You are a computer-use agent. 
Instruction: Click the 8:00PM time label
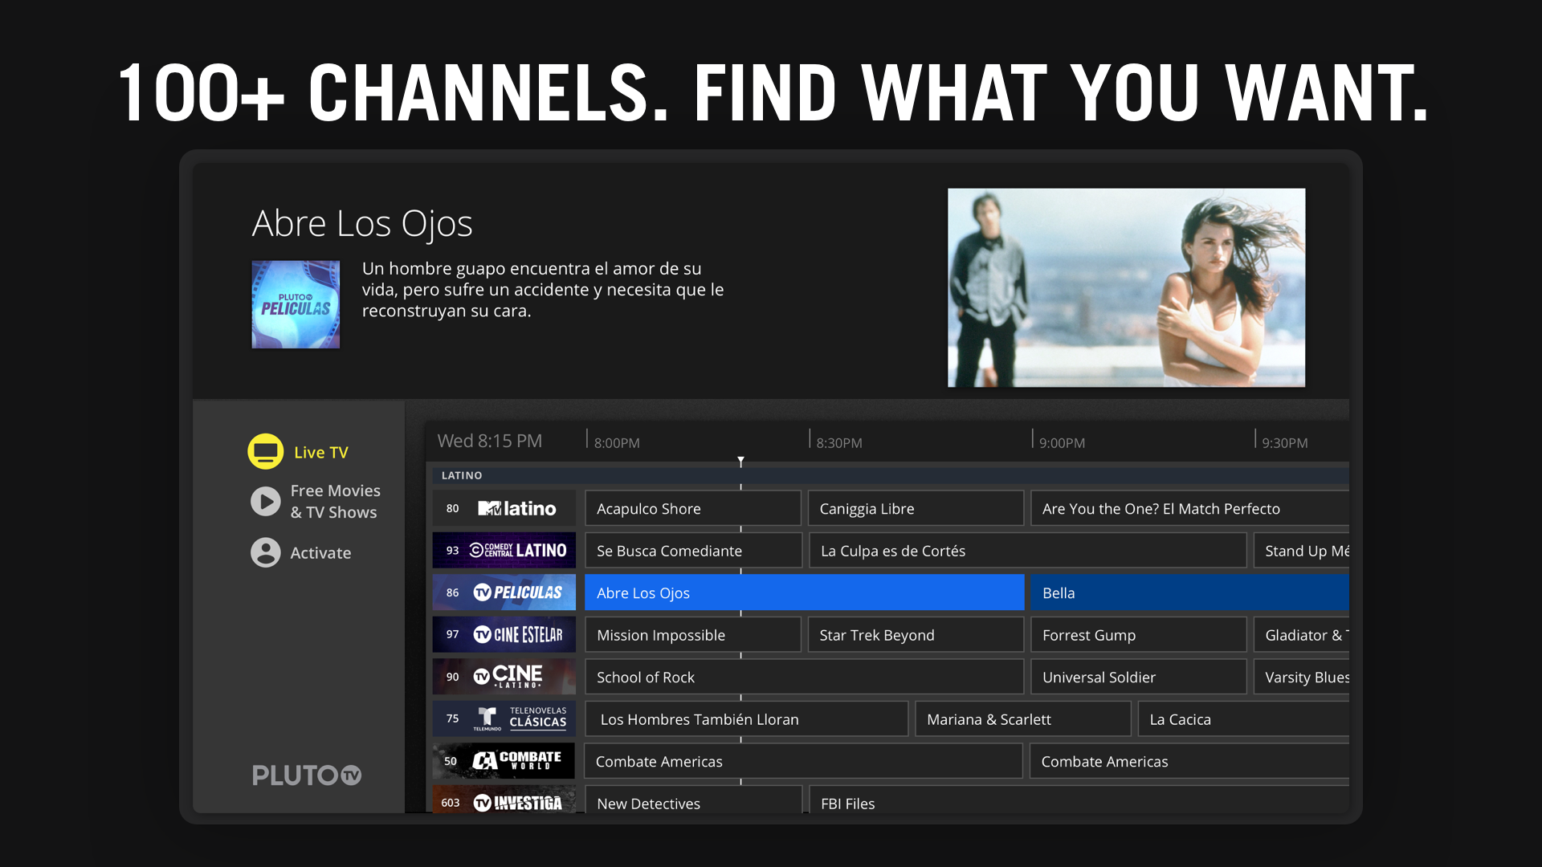coord(617,443)
